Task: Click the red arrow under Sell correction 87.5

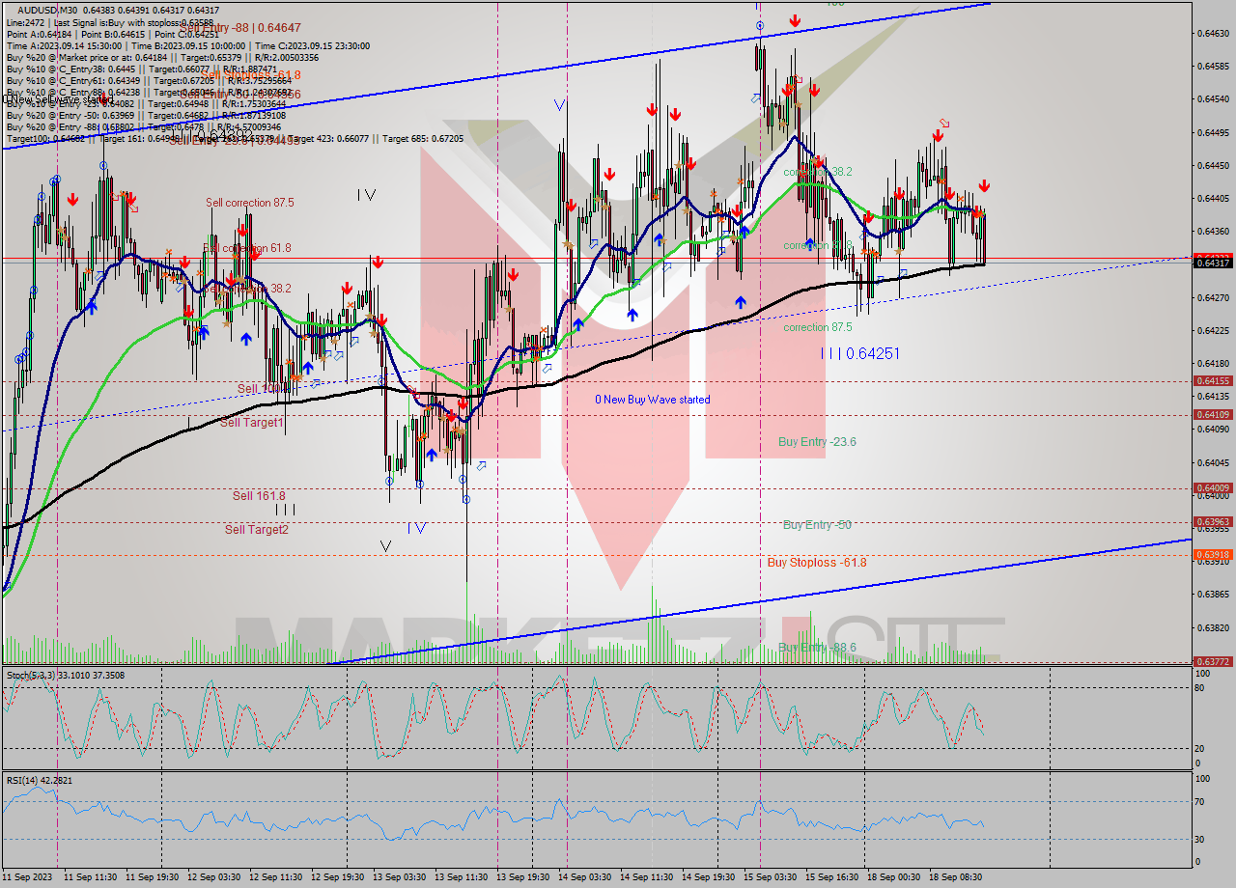Action: point(240,231)
